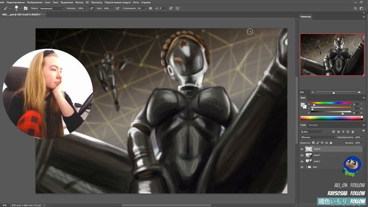This screenshot has height=207, width=368.
Task: Click the search magnifier icon
Action: [355, 8]
